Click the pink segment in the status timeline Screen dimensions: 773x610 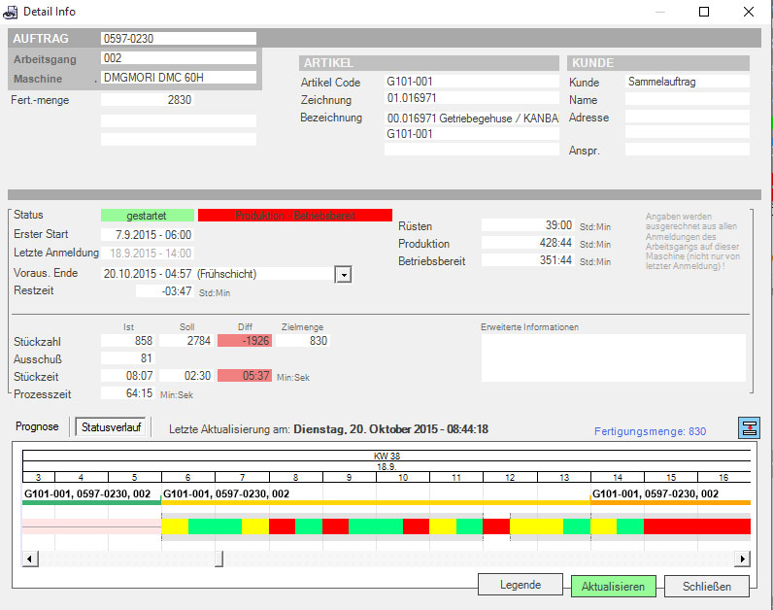click(91, 526)
